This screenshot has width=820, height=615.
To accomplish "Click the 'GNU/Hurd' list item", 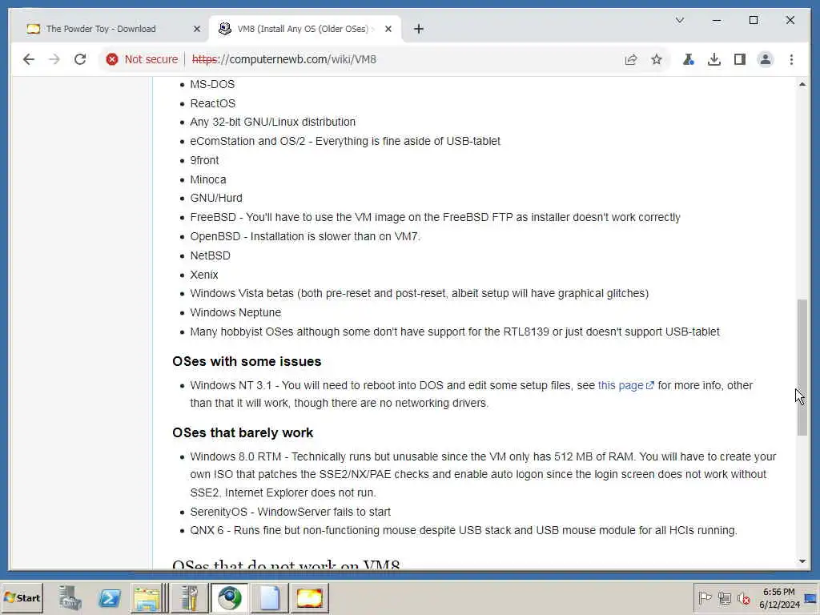I will (x=216, y=199).
